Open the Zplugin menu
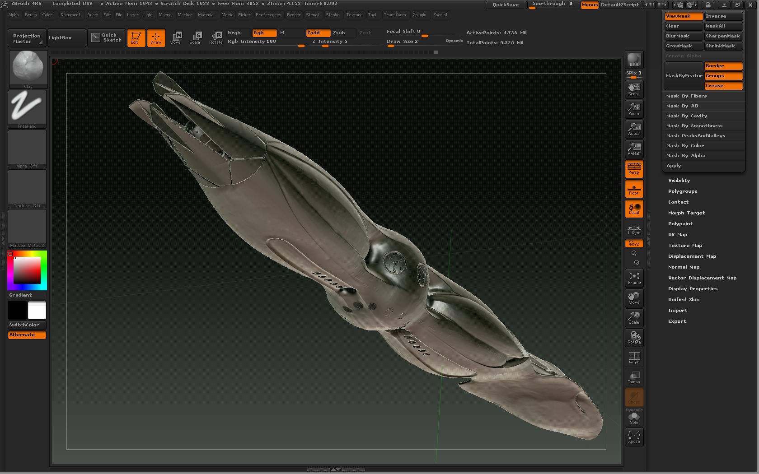The width and height of the screenshot is (759, 474). [x=419, y=15]
